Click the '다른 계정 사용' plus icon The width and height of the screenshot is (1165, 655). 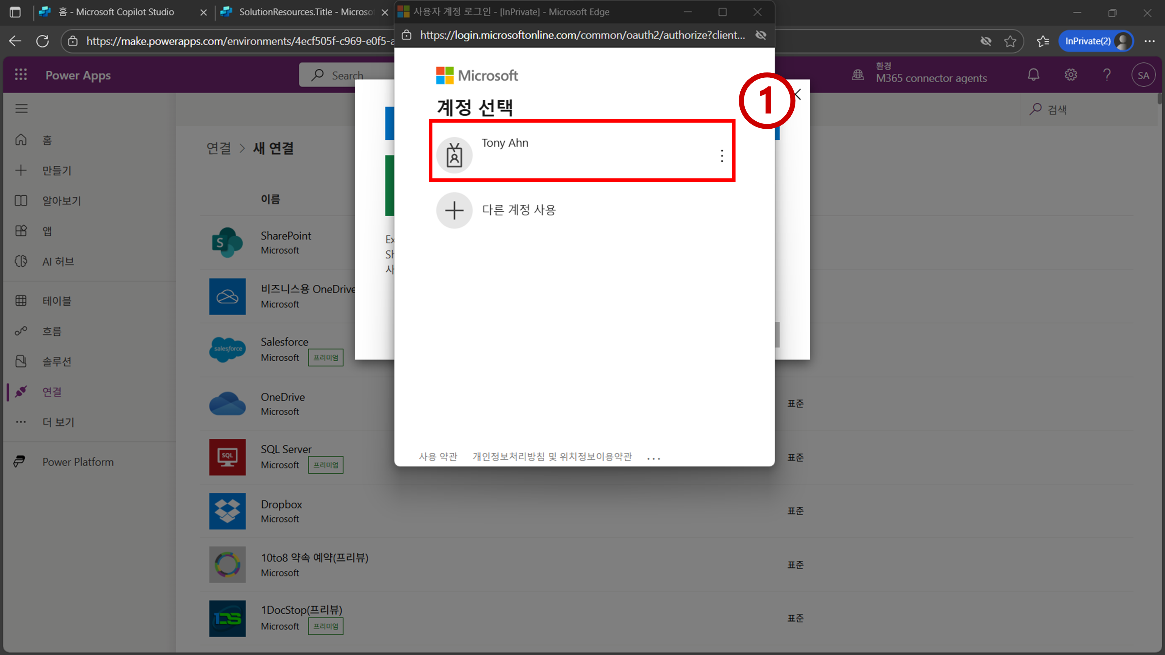click(x=454, y=210)
